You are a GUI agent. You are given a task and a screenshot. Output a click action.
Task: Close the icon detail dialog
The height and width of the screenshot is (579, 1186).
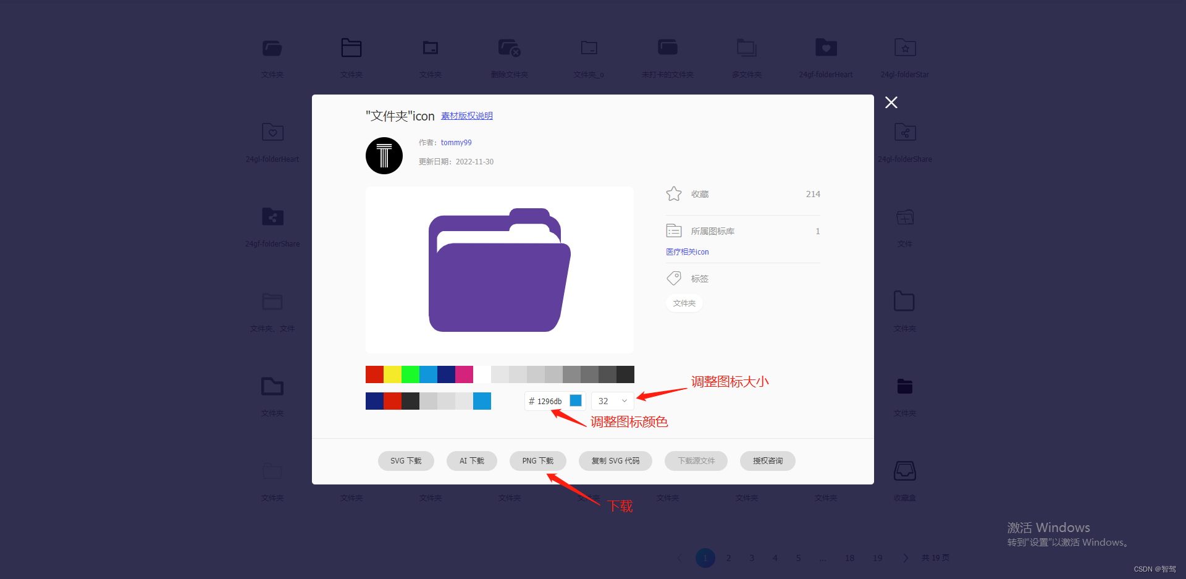[891, 103]
